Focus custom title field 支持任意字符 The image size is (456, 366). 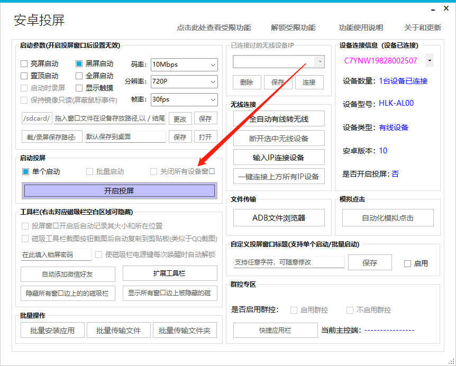pos(289,262)
